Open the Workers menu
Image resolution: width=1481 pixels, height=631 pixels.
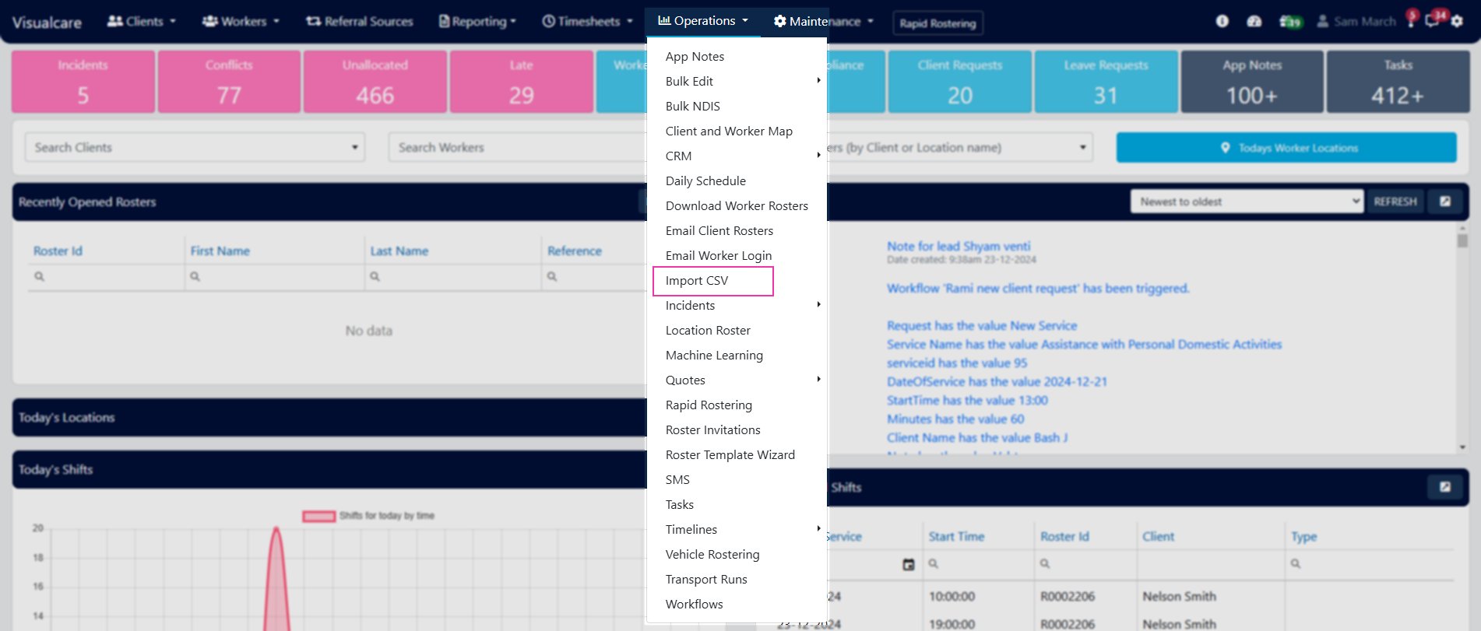(241, 21)
